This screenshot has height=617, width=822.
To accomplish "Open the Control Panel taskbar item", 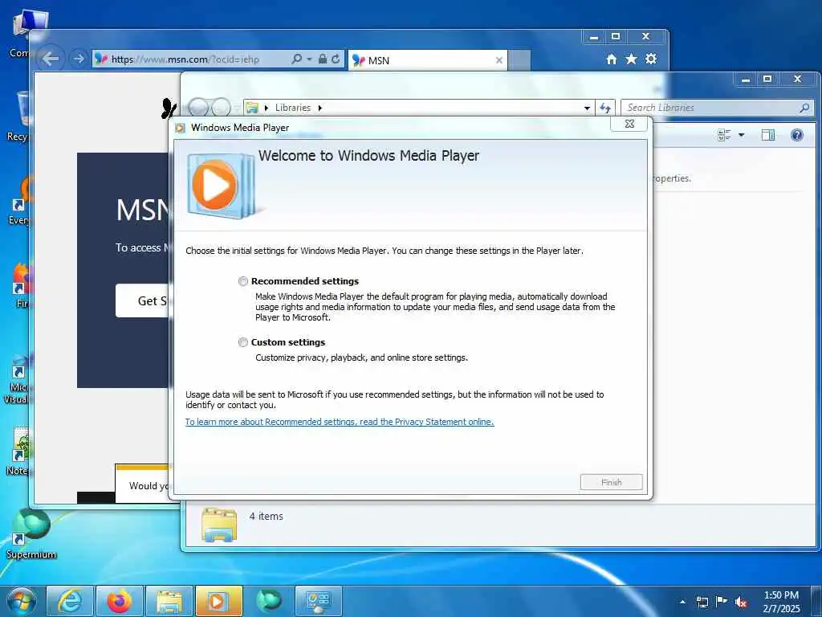I will click(x=318, y=601).
